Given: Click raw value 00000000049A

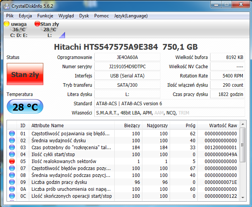Looking at the screenshot, I should [x=221, y=154].
